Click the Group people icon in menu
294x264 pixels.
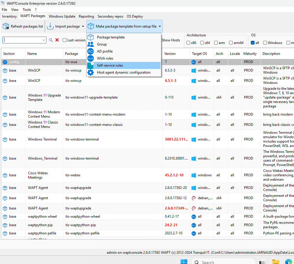pyautogui.click(x=91, y=44)
